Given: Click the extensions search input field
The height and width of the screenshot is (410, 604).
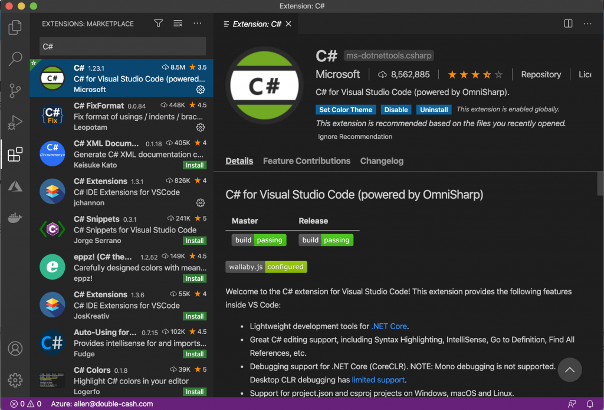Looking at the screenshot, I should coord(123,47).
